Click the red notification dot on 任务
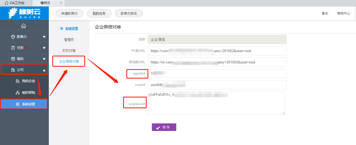Screen dimensions: 356x145 [26, 48]
